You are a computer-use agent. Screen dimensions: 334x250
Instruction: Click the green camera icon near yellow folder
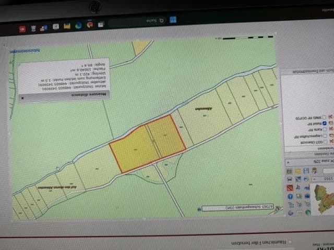coord(290,171)
